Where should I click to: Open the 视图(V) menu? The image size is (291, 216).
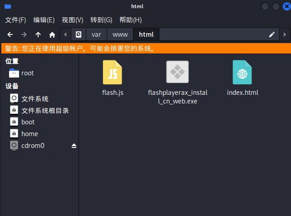point(72,20)
